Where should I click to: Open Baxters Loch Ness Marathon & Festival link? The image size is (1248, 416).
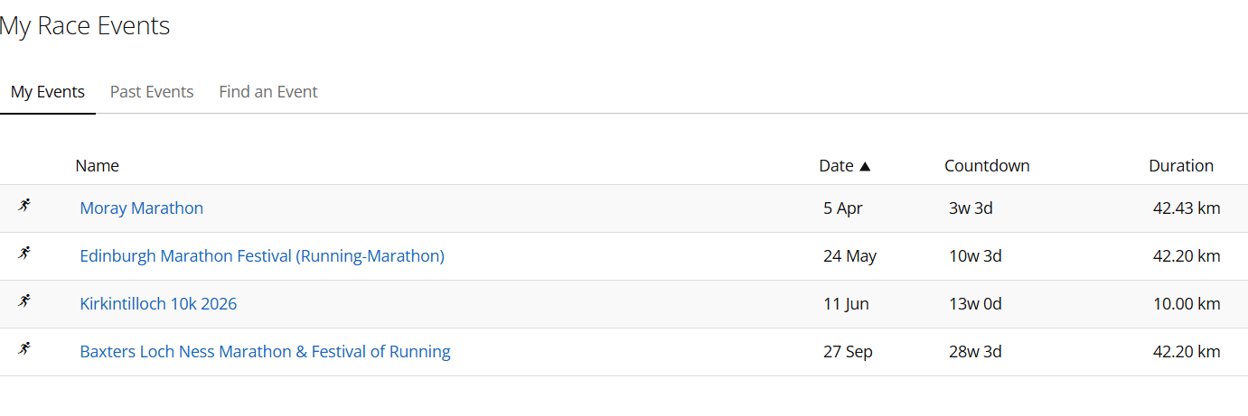point(265,352)
